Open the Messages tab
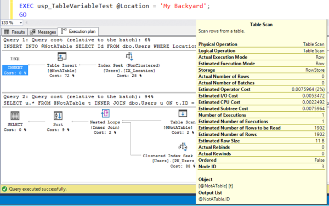This screenshot has height=206, width=329. pyautogui.click(x=43, y=32)
